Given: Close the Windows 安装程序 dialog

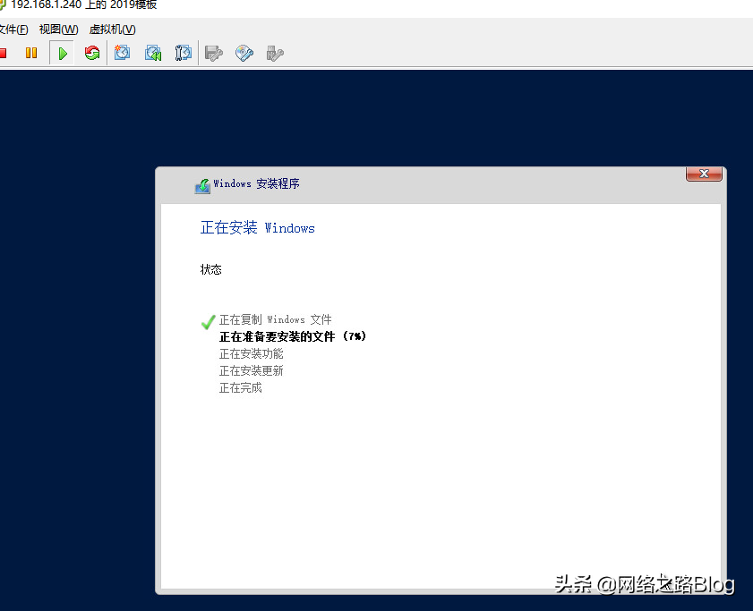Looking at the screenshot, I should 704,174.
